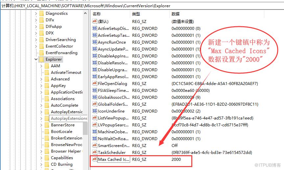Click the string icon of (默认) value
This screenshot has height=170, width=284.
coord(95,21)
